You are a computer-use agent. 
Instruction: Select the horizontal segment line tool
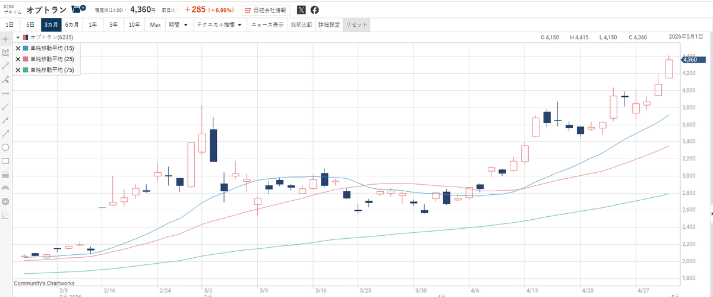point(5,93)
